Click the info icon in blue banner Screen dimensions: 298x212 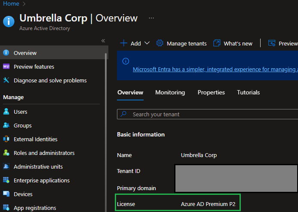(126, 61)
